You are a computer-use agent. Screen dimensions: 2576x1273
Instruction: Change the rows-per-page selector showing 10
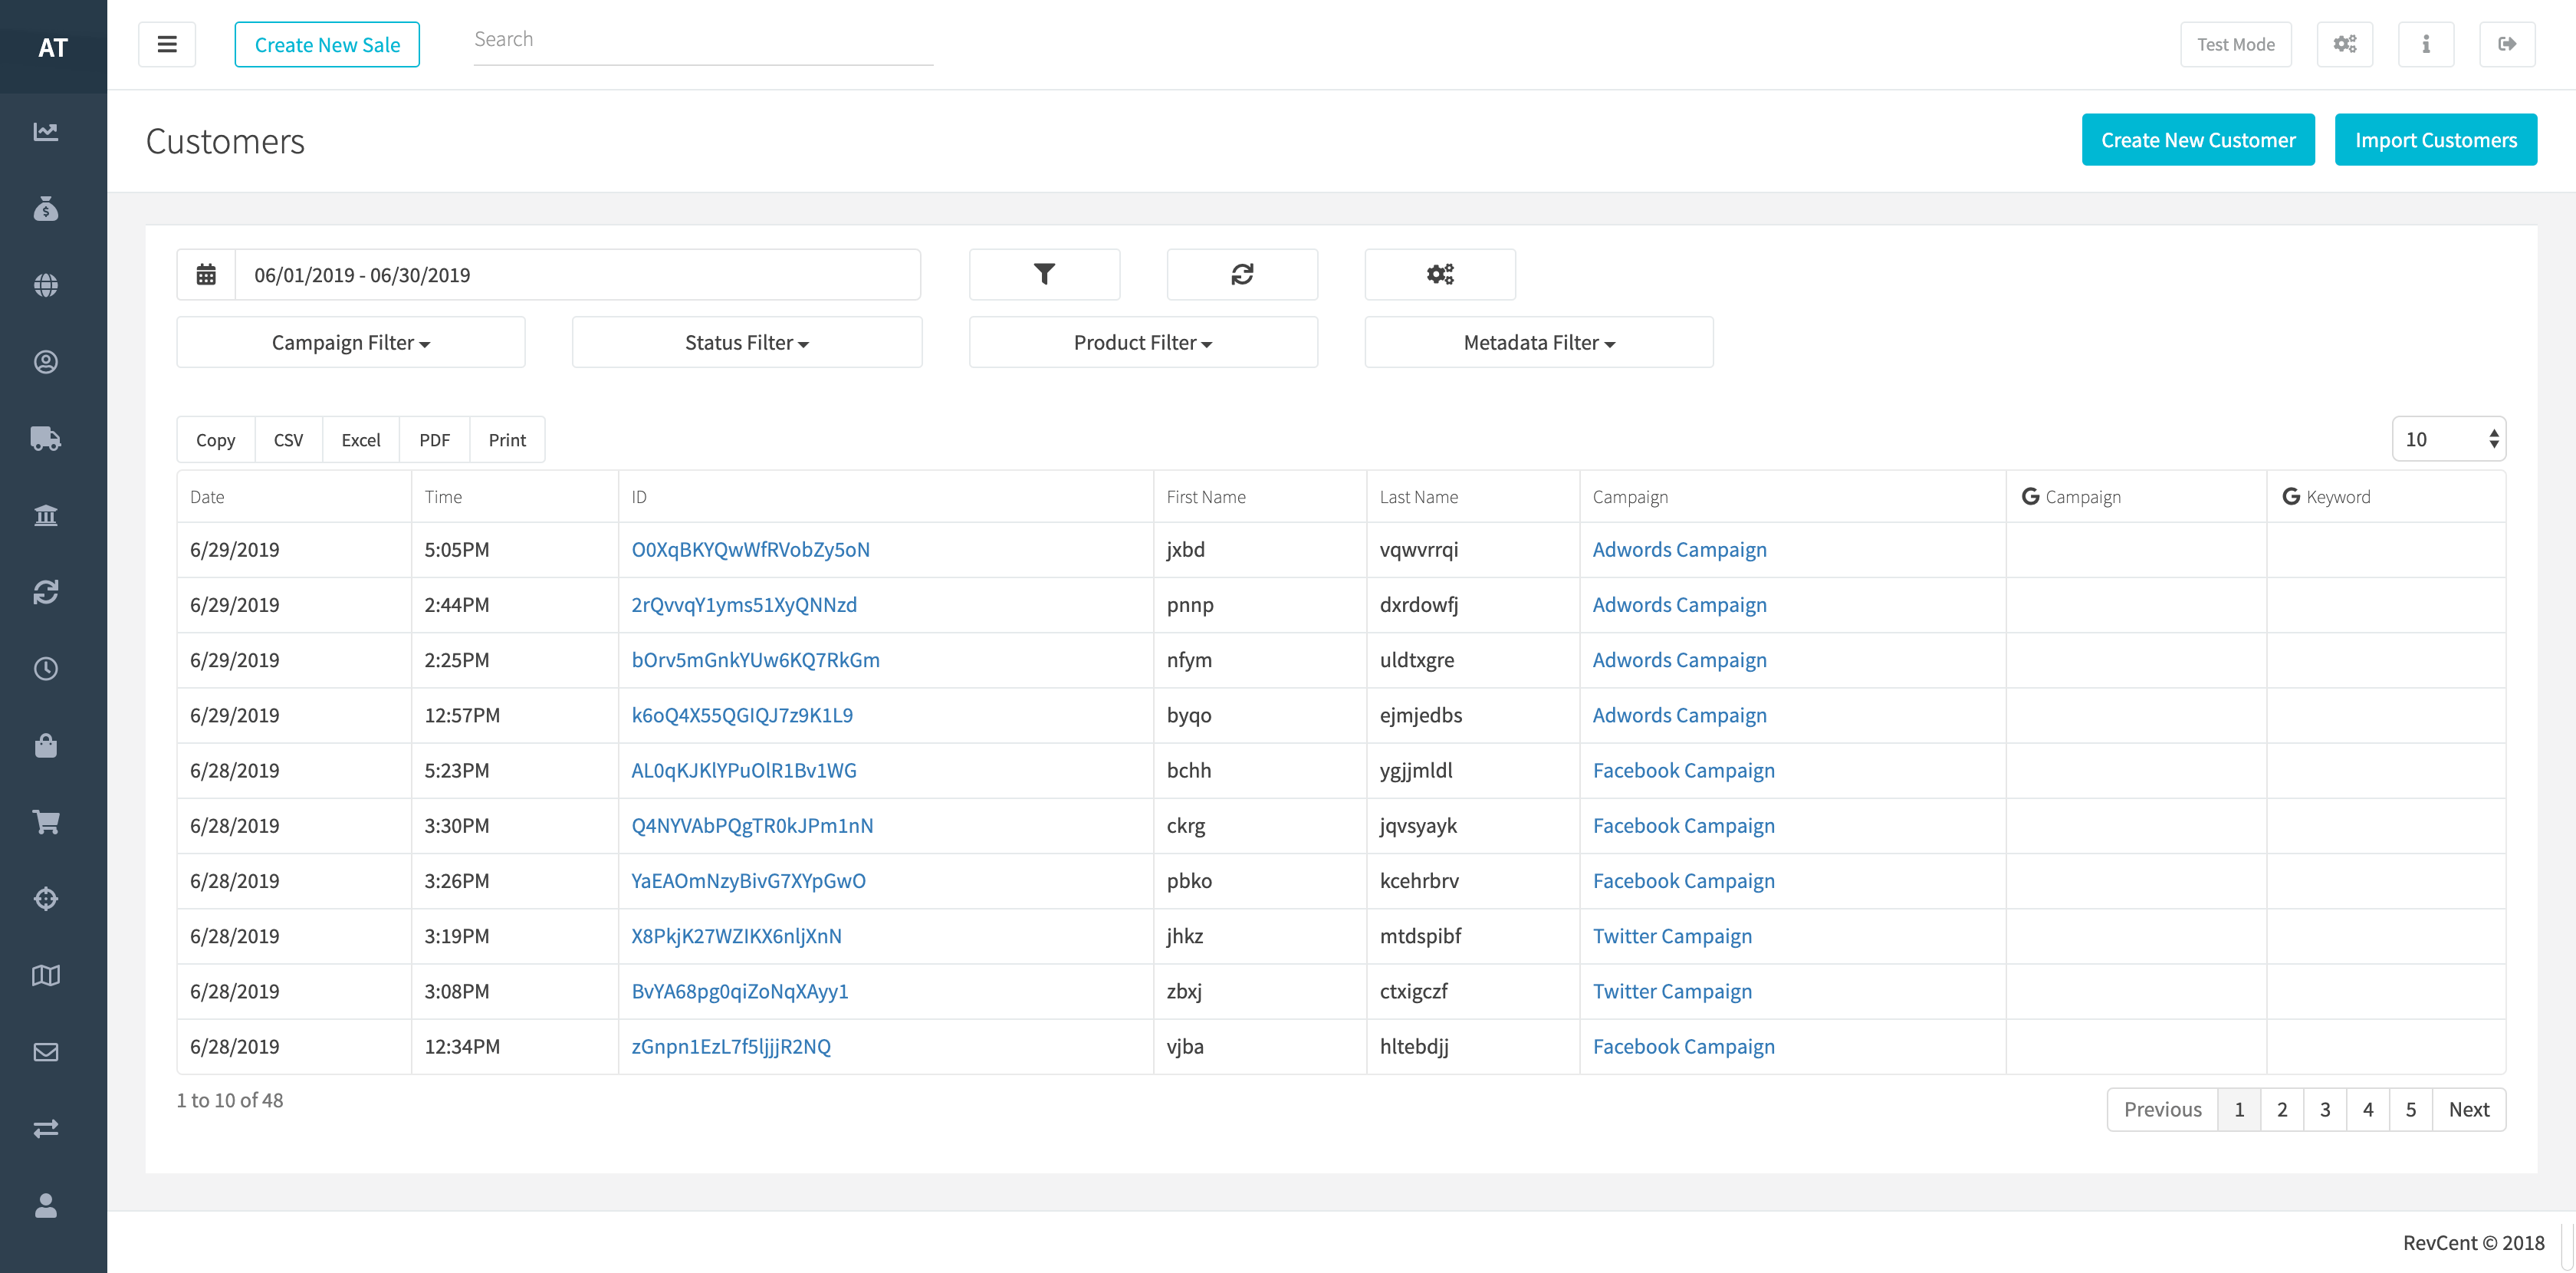(2448, 439)
